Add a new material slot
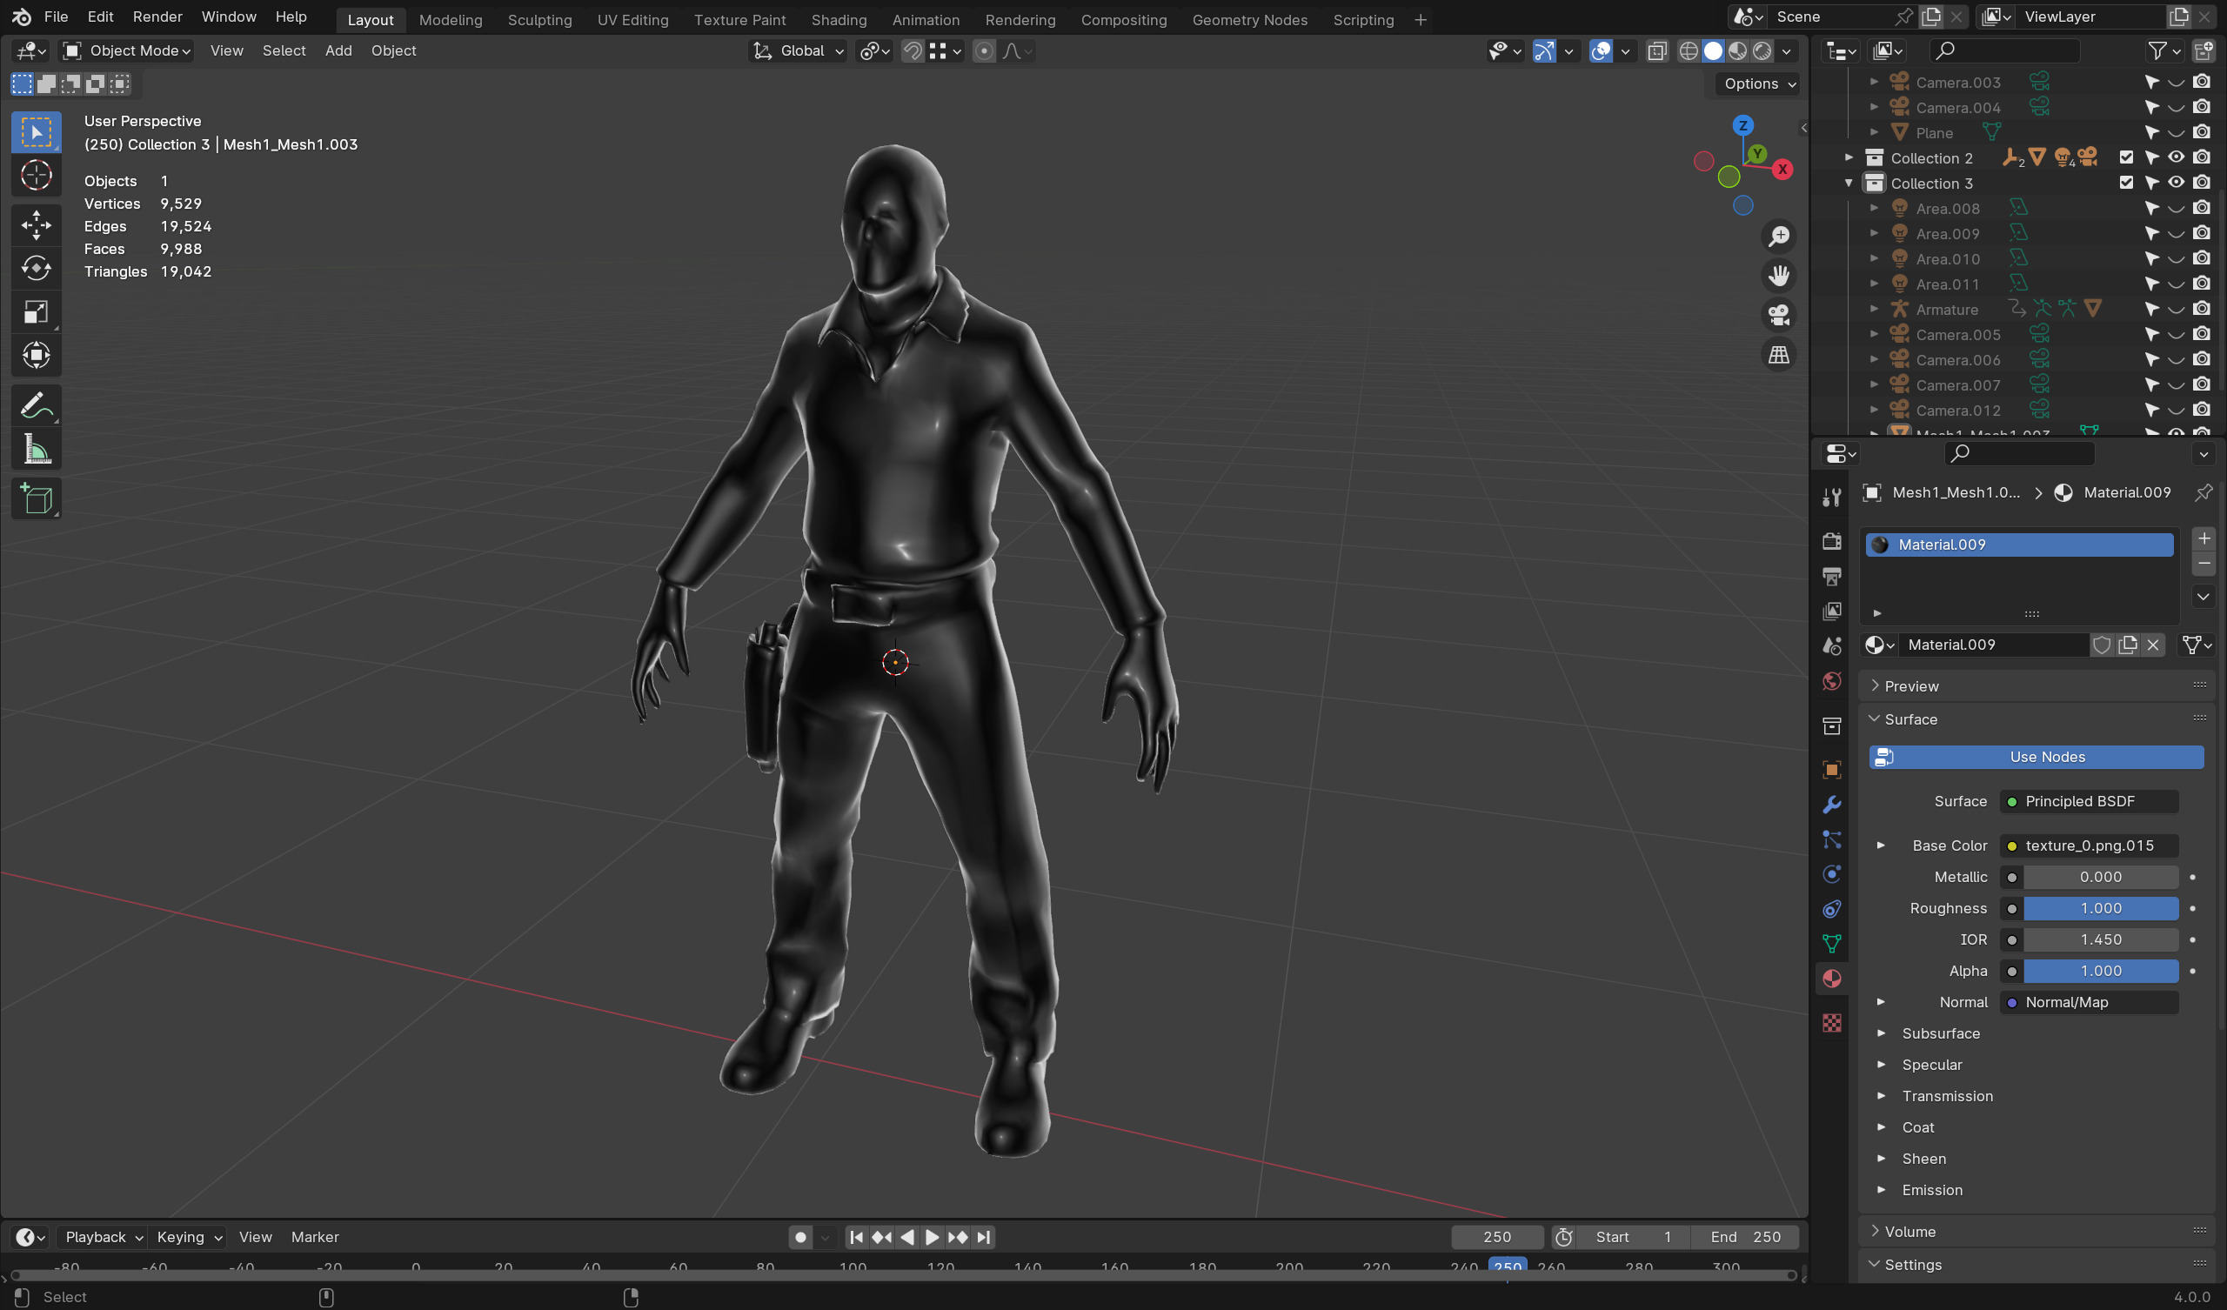 click(x=2204, y=538)
